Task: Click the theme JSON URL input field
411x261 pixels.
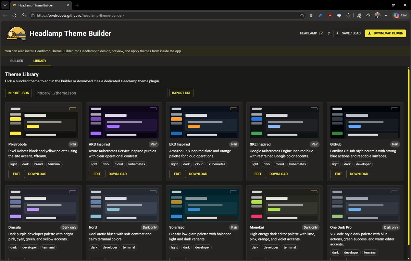Action: coord(100,93)
